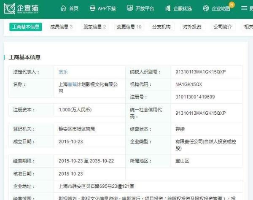Click region value 宝山区

(x=182, y=161)
